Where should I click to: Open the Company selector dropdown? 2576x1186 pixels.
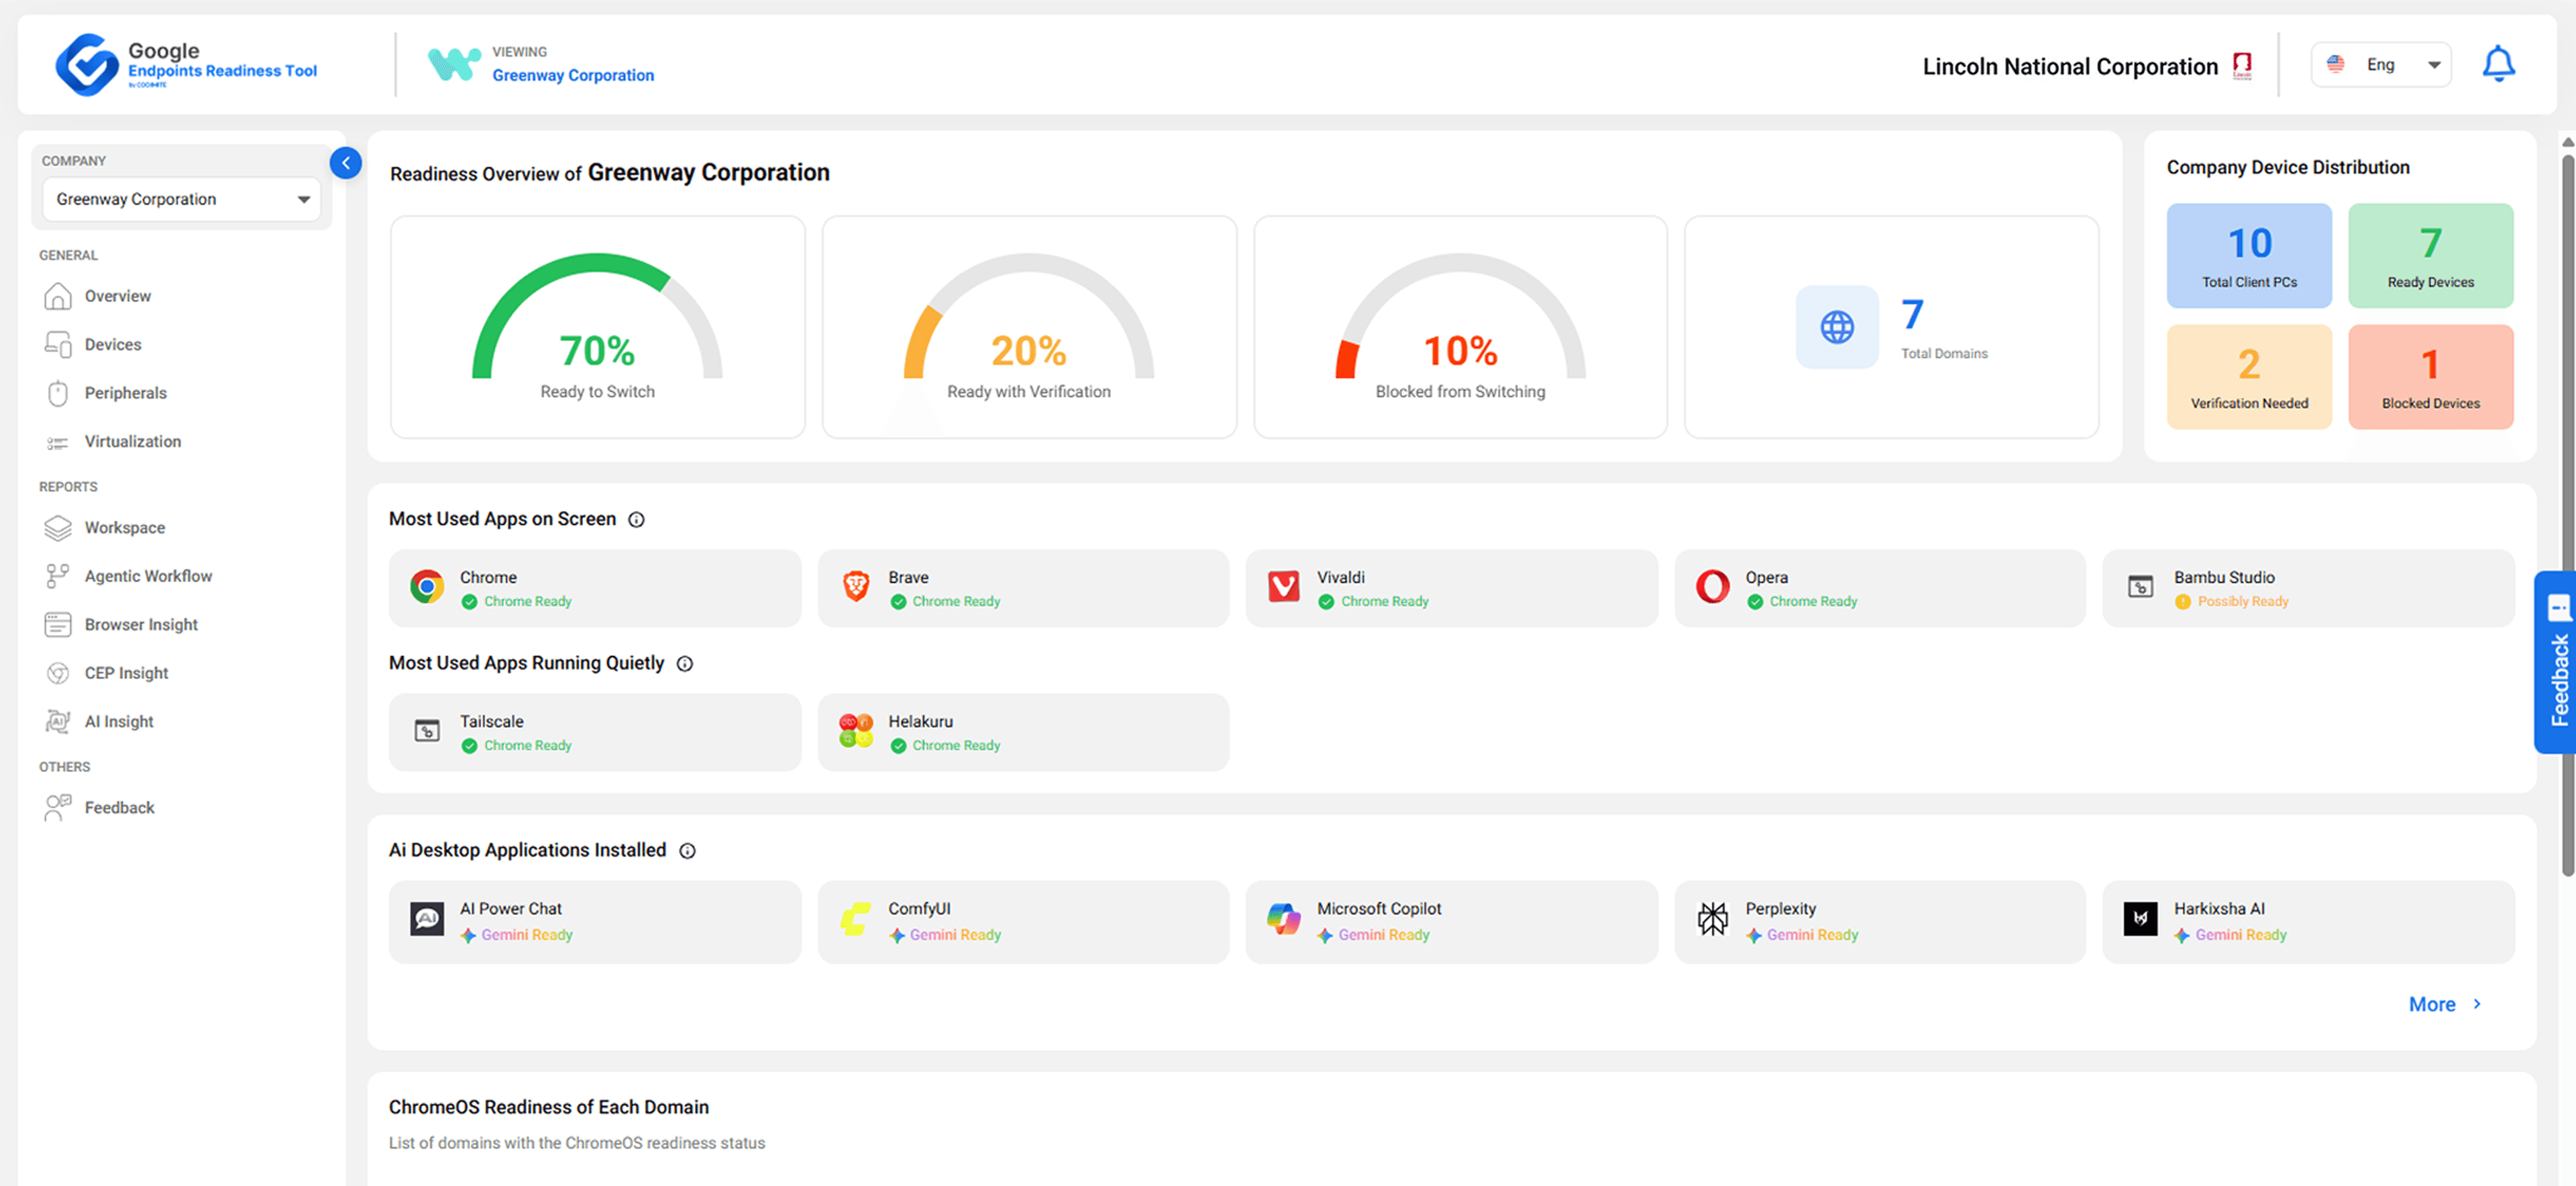[x=182, y=200]
